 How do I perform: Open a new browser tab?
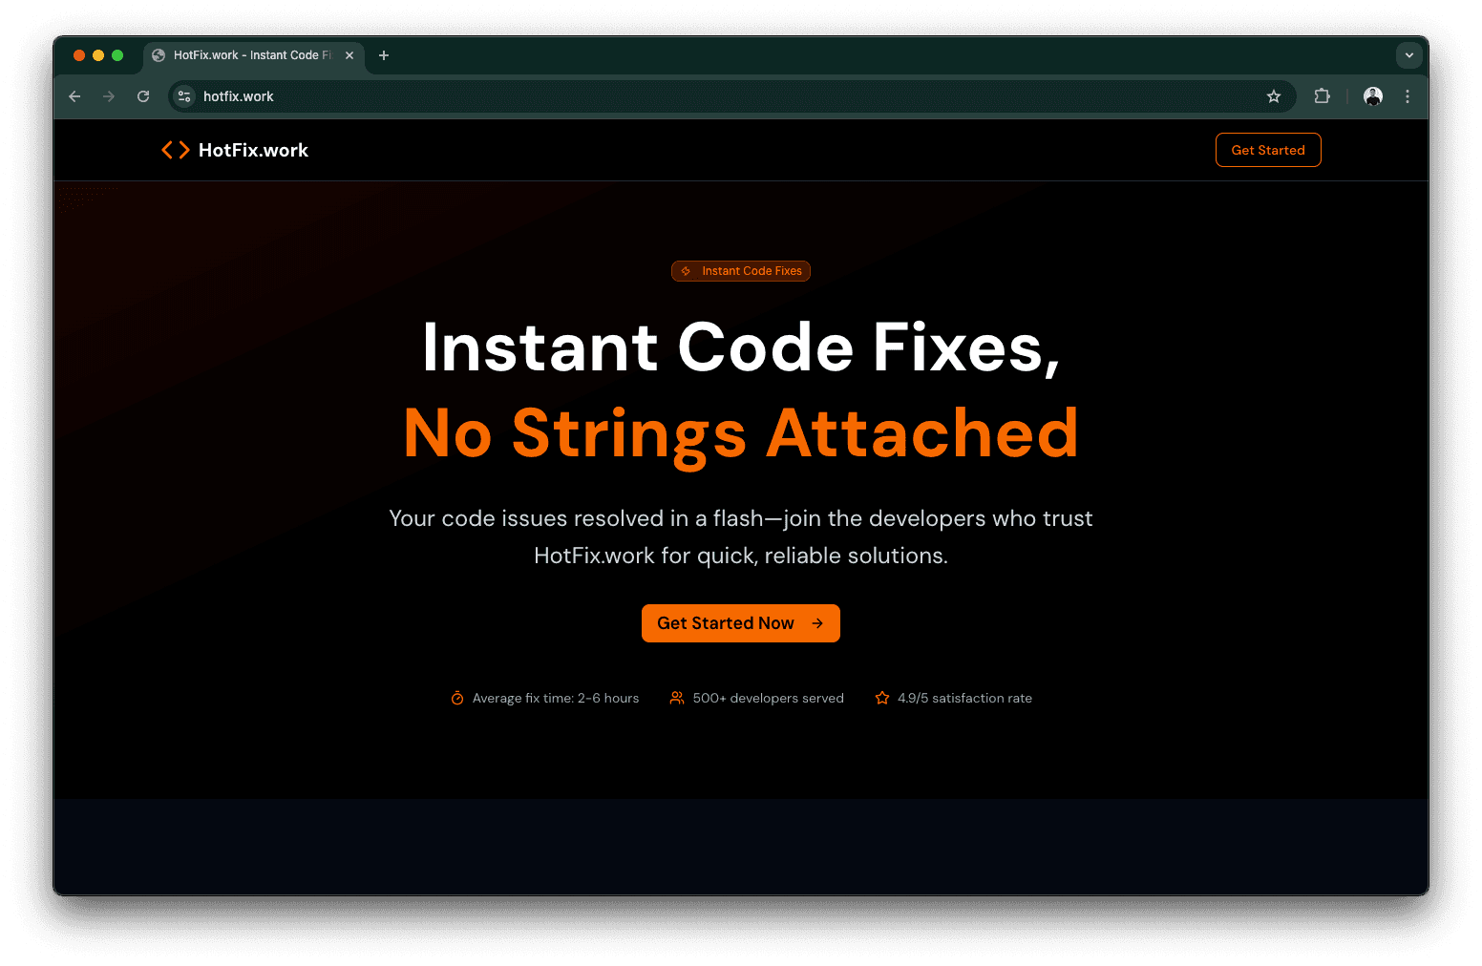[384, 55]
